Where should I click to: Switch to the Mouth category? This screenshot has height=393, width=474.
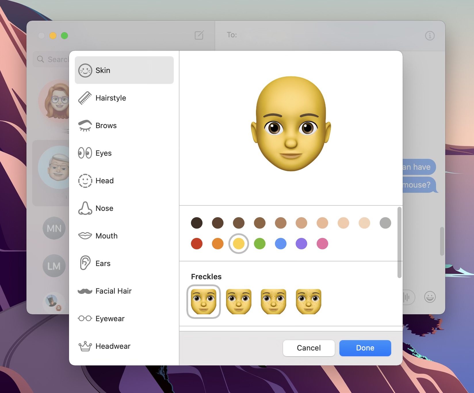pyautogui.click(x=85, y=236)
